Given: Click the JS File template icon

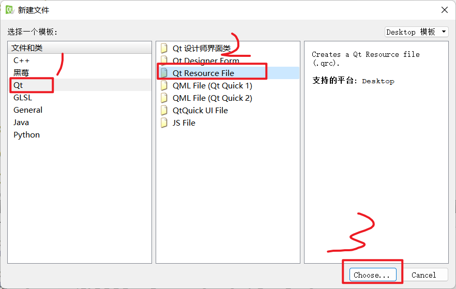Looking at the screenshot, I should click(164, 123).
